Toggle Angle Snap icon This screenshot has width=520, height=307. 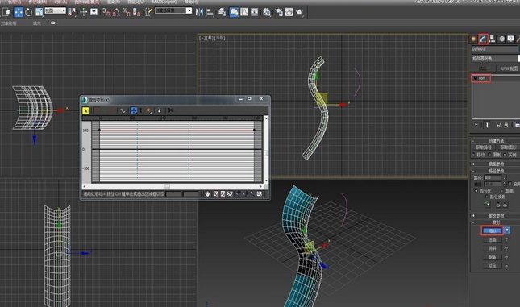tap(116, 12)
